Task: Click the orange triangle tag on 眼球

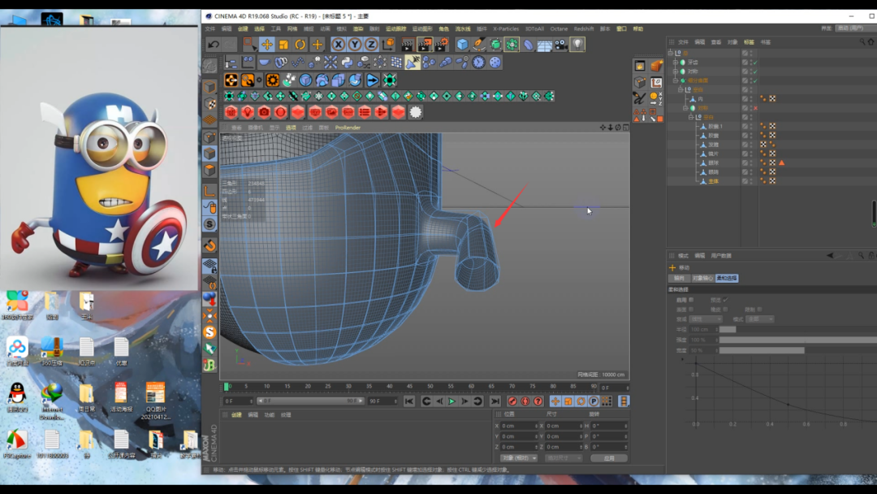Action: pyautogui.click(x=781, y=162)
